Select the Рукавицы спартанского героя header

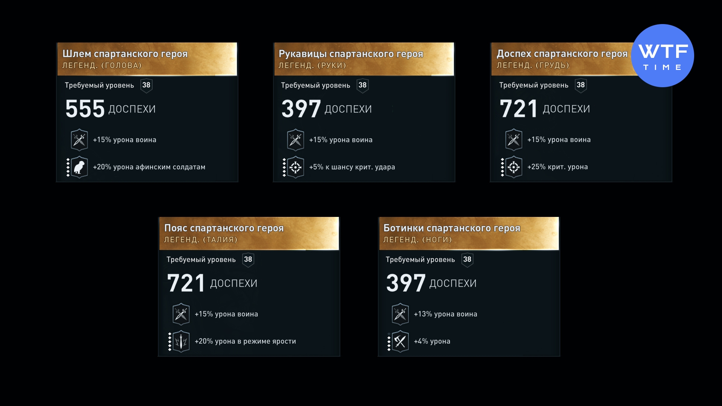351,54
